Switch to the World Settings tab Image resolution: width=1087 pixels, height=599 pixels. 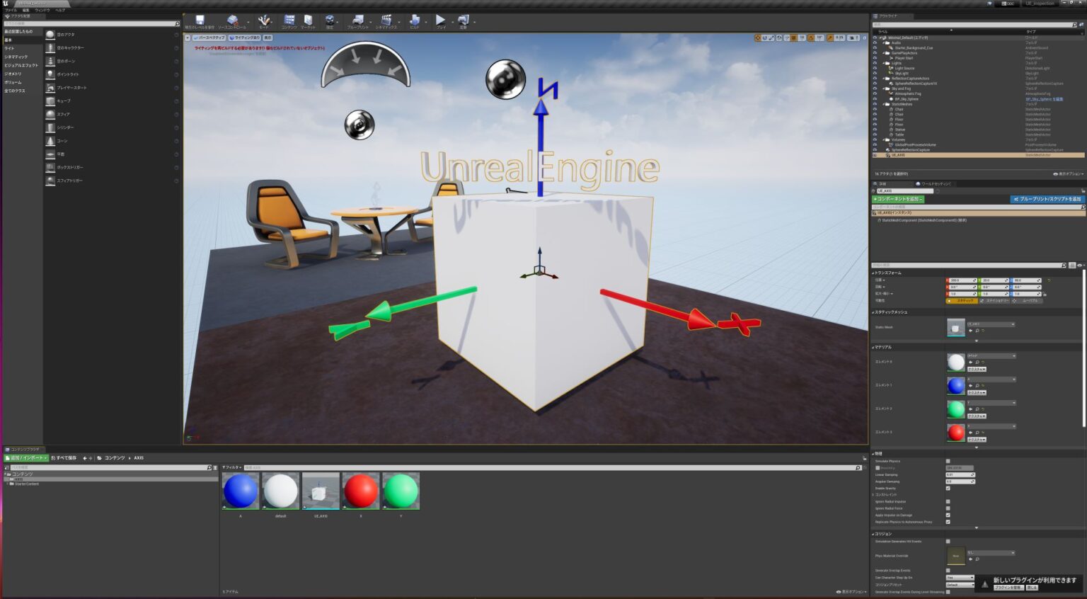[x=934, y=183]
